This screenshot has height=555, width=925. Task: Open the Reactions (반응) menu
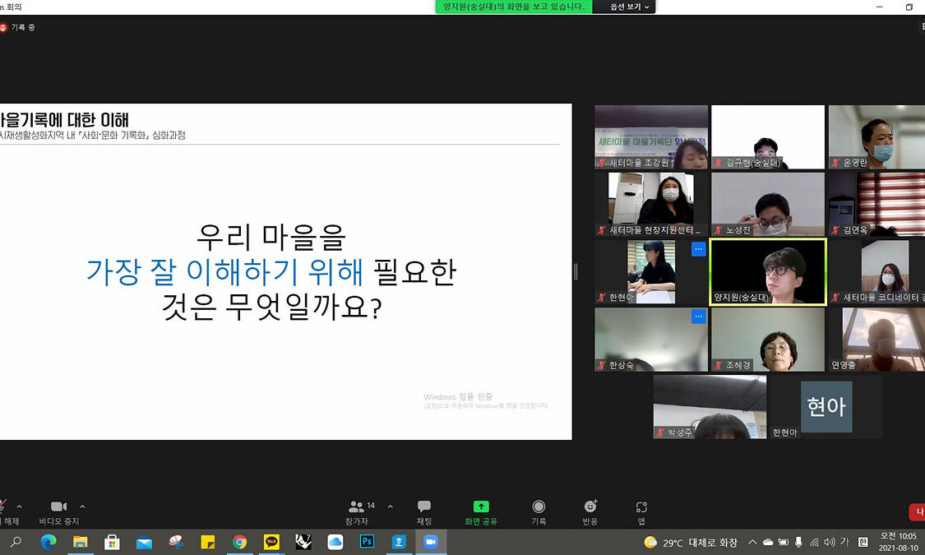click(x=590, y=511)
